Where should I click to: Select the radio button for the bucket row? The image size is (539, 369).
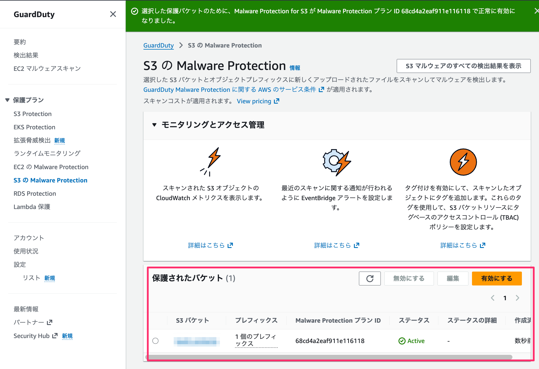pyautogui.click(x=156, y=341)
